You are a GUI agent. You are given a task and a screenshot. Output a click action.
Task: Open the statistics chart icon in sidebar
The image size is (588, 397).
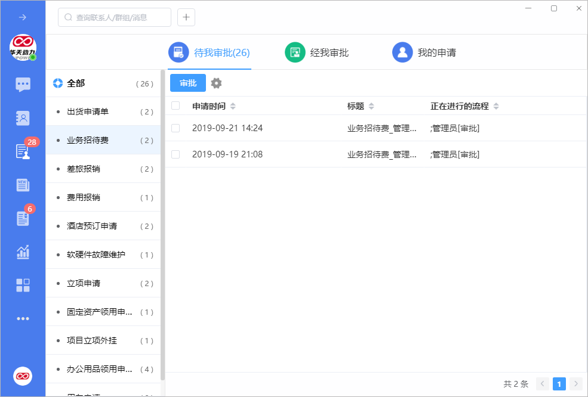point(23,252)
